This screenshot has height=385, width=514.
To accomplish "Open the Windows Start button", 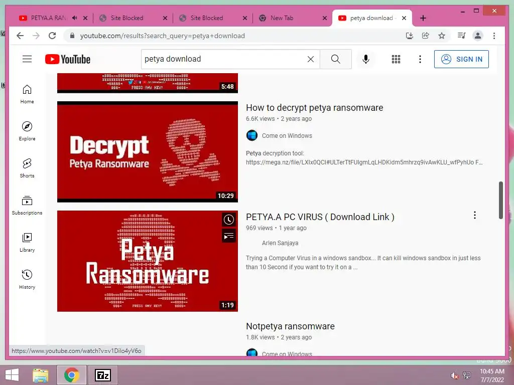I will (x=12, y=375).
